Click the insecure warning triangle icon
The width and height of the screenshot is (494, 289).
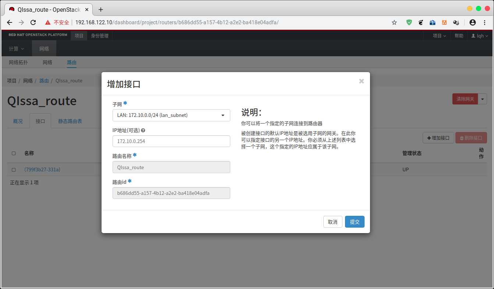pyautogui.click(x=48, y=22)
